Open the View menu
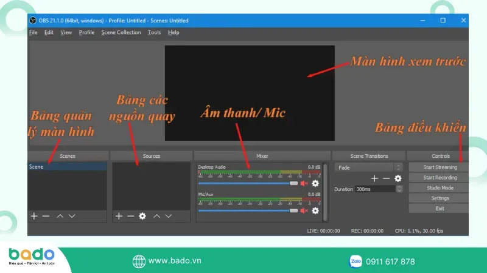 (x=66, y=33)
